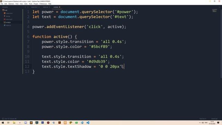The height and width of the screenshot is (125, 222).
Task: Click the Sublime Text taskbar icon
Action: click(x=31, y=123)
